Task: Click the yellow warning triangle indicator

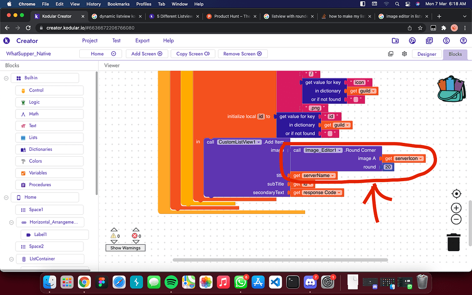Action: tap(113, 236)
